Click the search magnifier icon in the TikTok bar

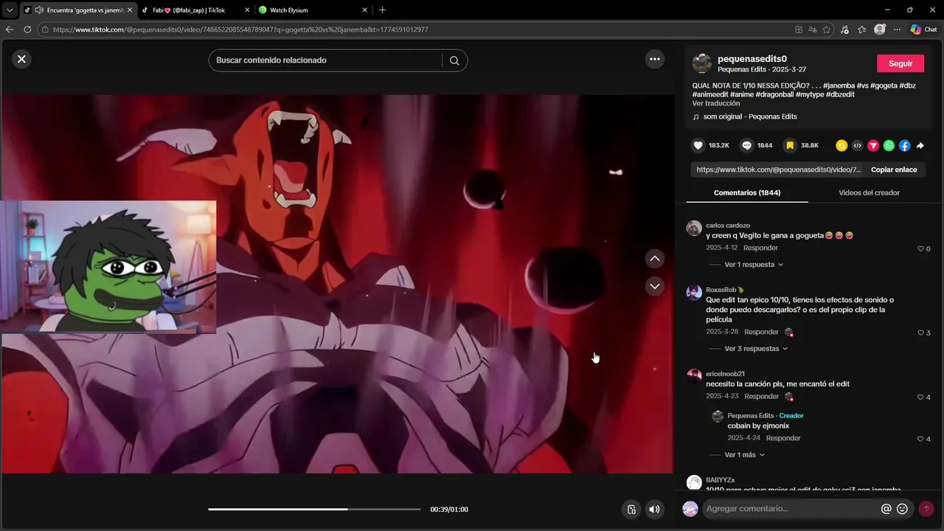454,60
